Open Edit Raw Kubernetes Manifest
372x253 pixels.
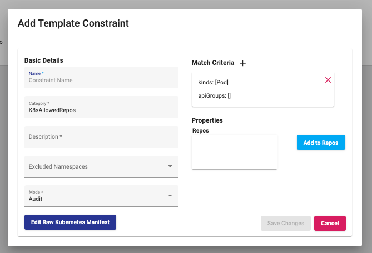click(x=70, y=222)
